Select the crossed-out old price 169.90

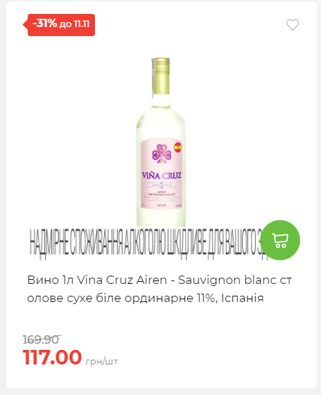42,339
